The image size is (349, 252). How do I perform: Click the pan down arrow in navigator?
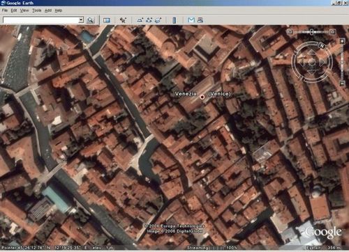[x=311, y=72]
